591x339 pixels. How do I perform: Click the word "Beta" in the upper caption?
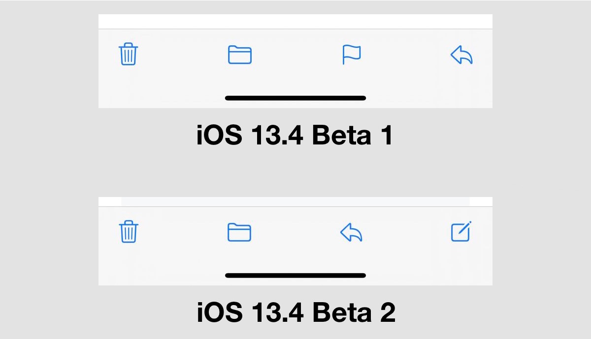341,136
